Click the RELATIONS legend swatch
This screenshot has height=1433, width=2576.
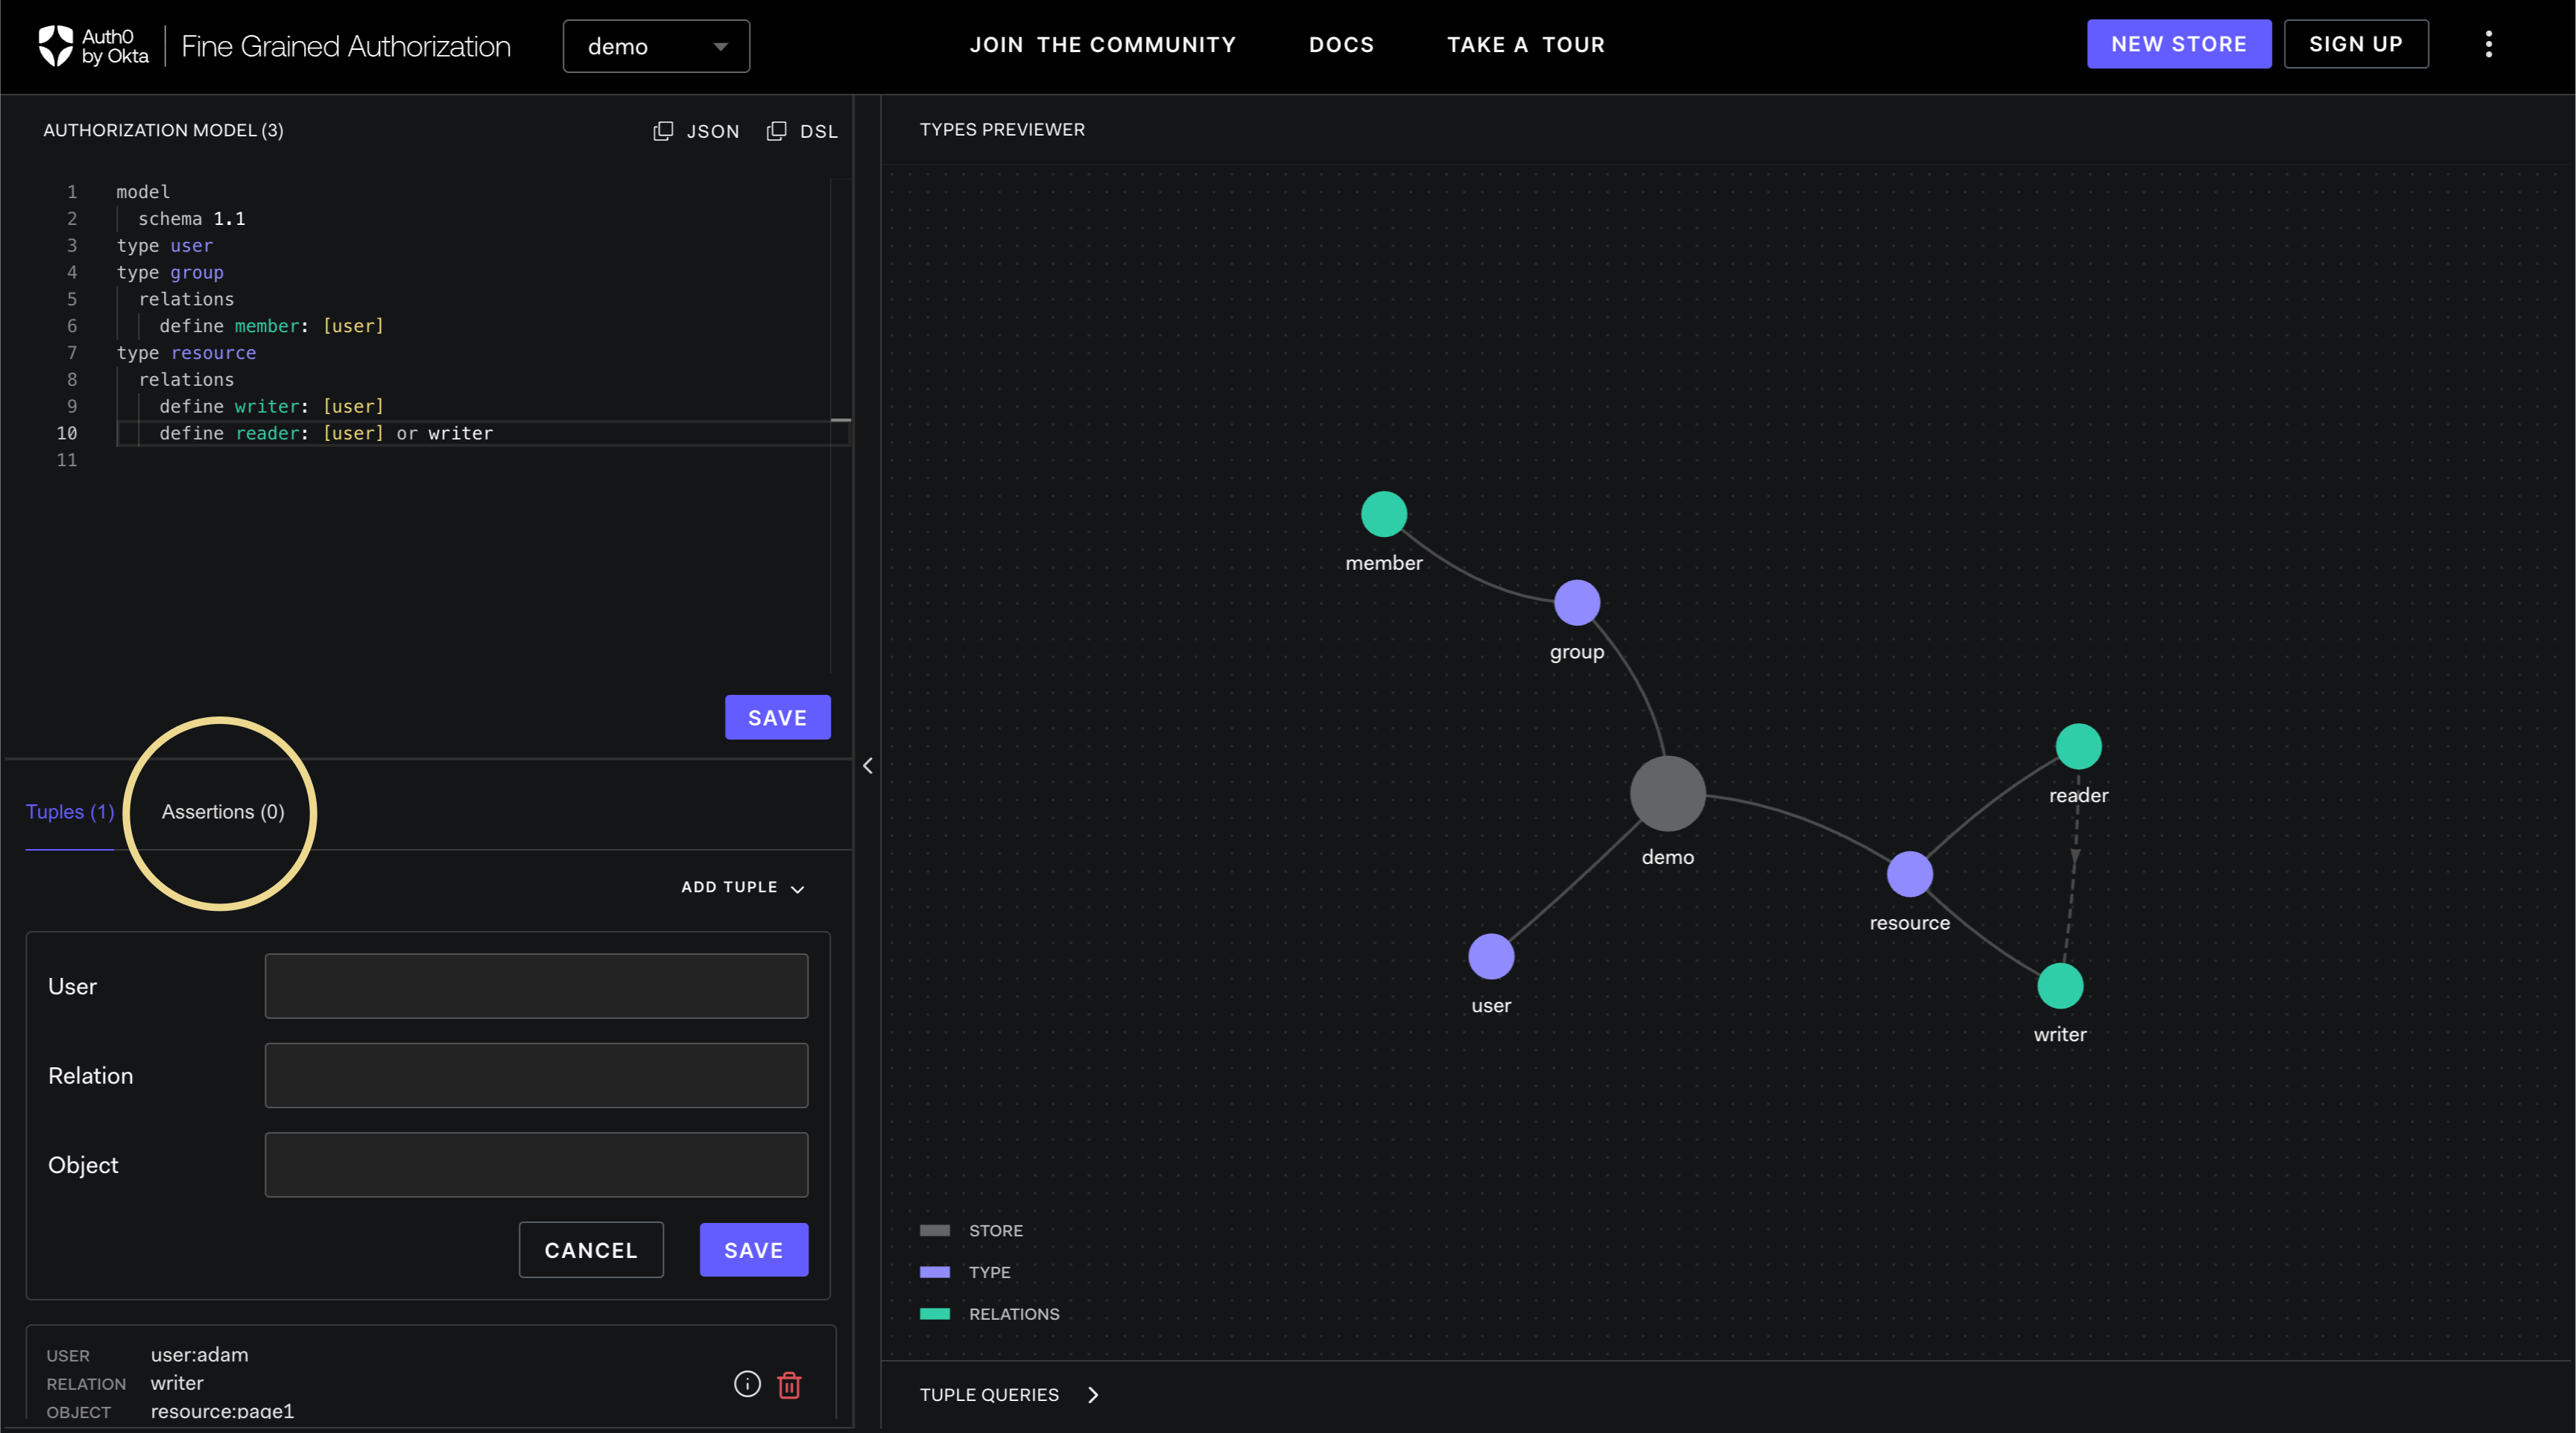(x=934, y=1314)
